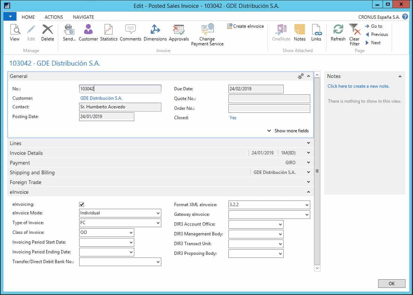413x295 pixels.
Task: Collapse the eInvoice section
Action: click(x=308, y=192)
